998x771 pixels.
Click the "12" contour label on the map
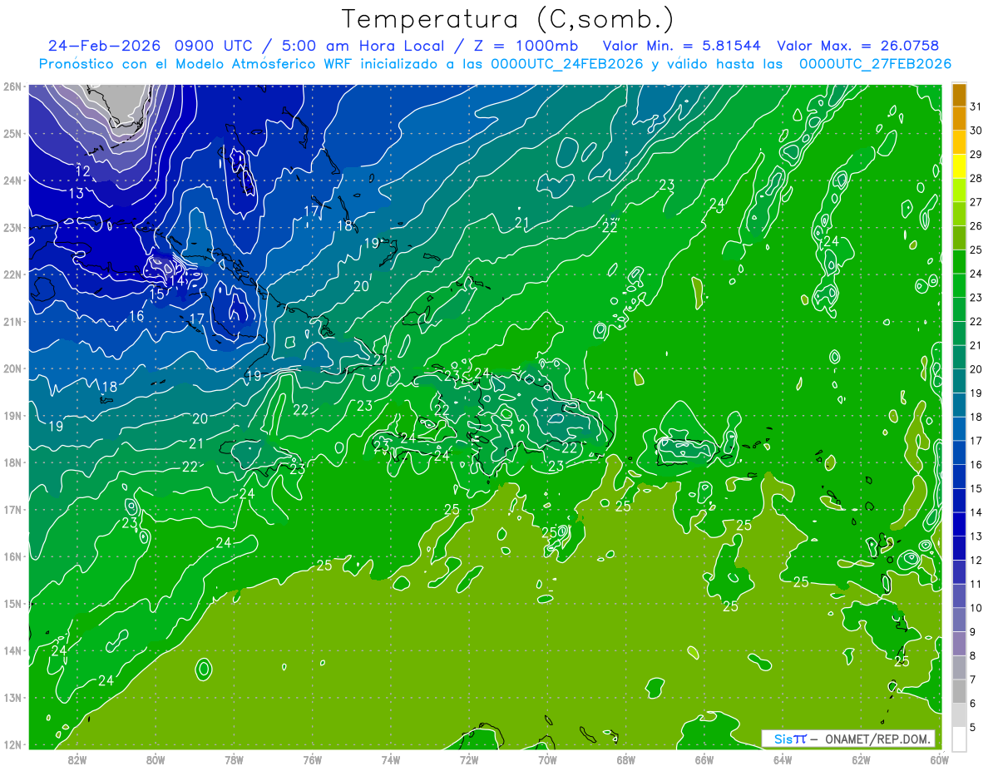82,171
